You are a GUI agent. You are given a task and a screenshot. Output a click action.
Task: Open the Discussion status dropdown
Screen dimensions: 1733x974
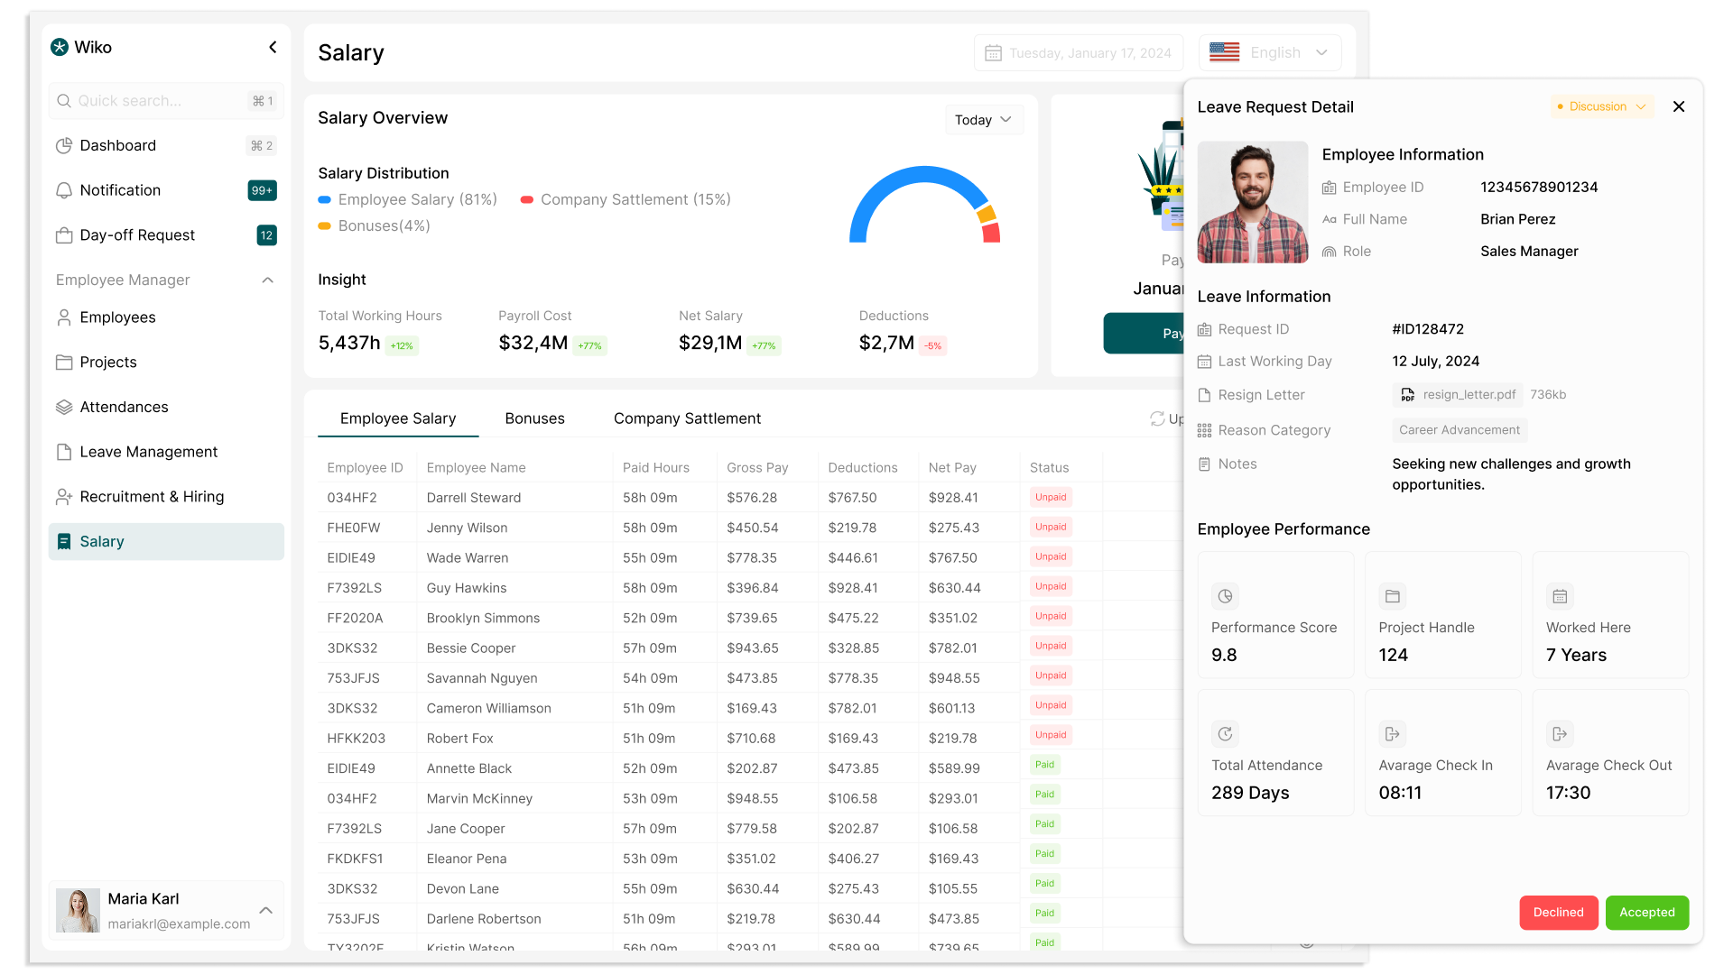coord(1602,106)
